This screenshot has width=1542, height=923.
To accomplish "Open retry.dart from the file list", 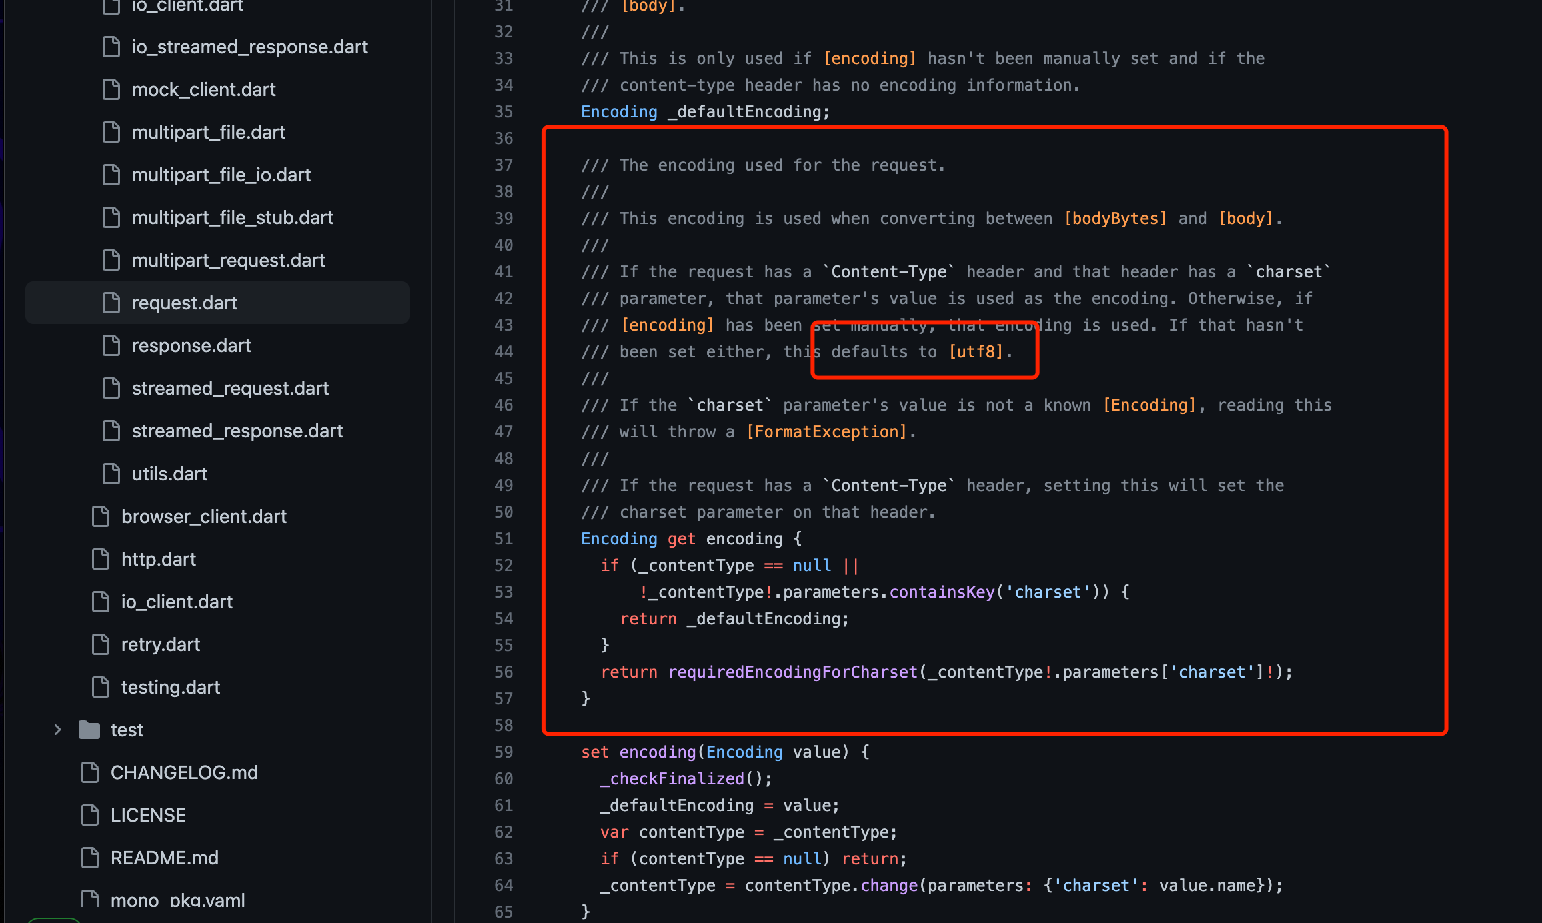I will tap(160, 644).
